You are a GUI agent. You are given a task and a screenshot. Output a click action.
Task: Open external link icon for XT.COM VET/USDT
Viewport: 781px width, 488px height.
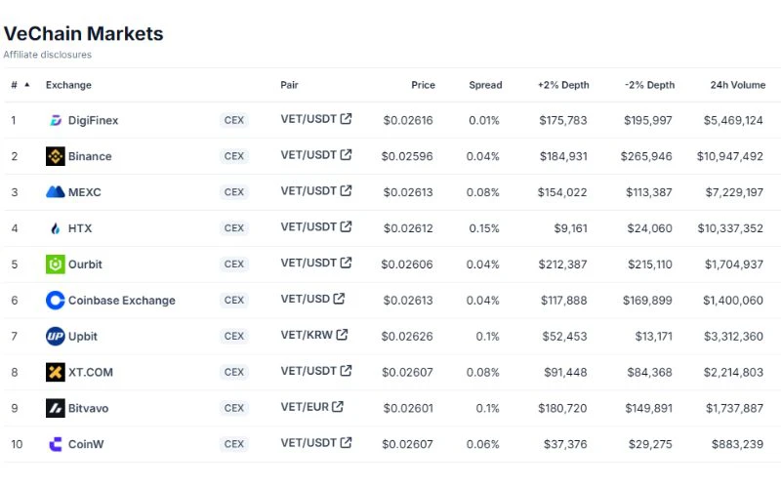(x=346, y=371)
